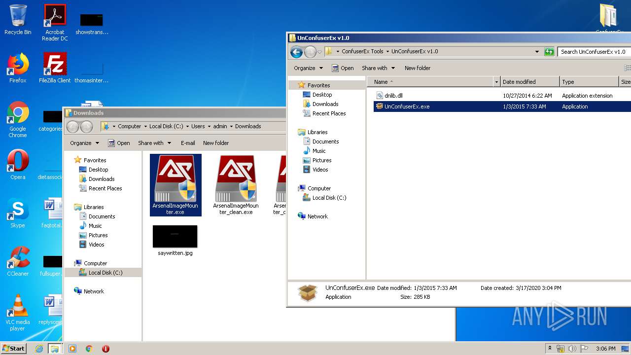This screenshot has width=631, height=355.
Task: Select ArsenalImageMounter_clean.exe file
Action: click(x=236, y=185)
